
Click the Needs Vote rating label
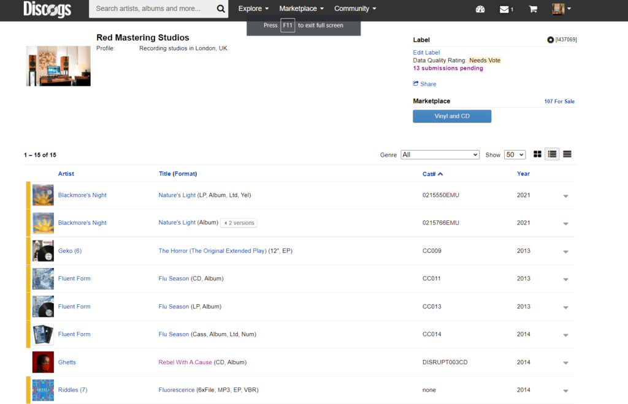pyautogui.click(x=484, y=61)
